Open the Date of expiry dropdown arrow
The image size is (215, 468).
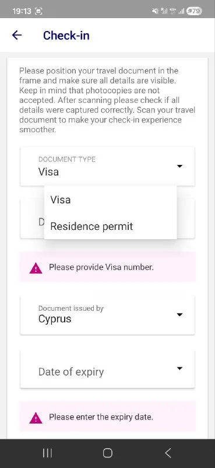tap(179, 369)
